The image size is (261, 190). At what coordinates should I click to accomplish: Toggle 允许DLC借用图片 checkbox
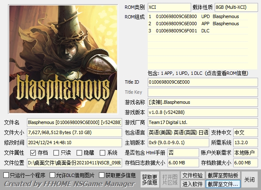tap(53, 175)
